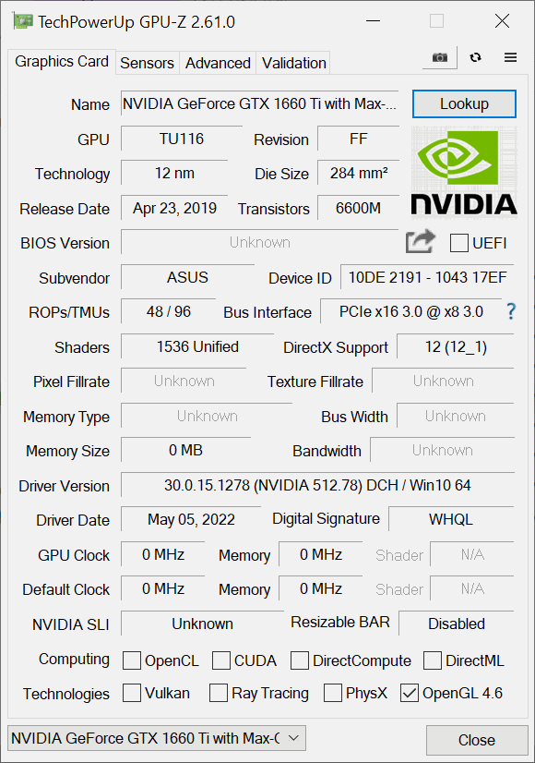
Task: Click the Lookup button
Action: [x=464, y=103]
